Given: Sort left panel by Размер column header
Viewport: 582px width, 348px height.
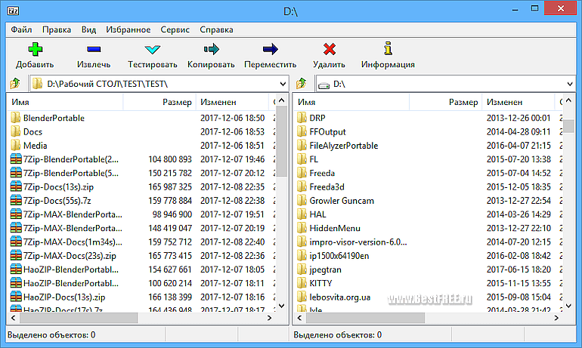Looking at the screenshot, I should (x=159, y=102).
